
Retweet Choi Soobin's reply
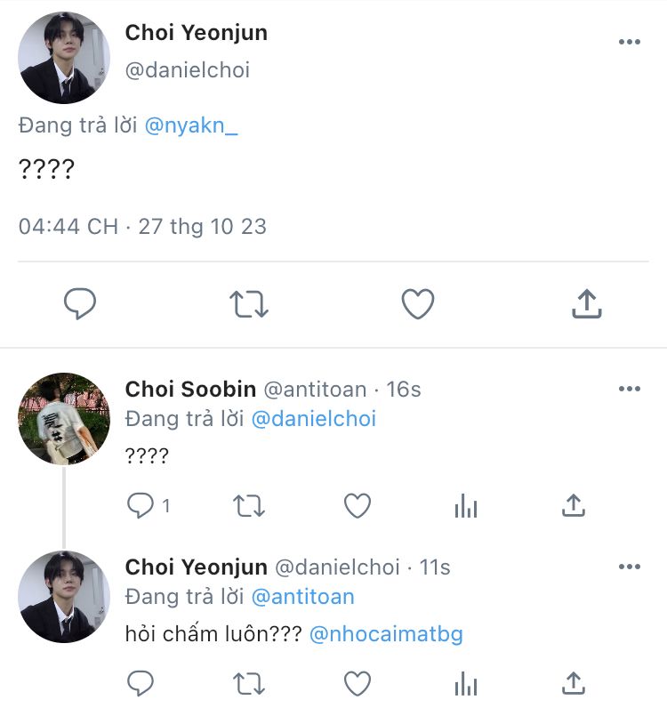(x=249, y=506)
